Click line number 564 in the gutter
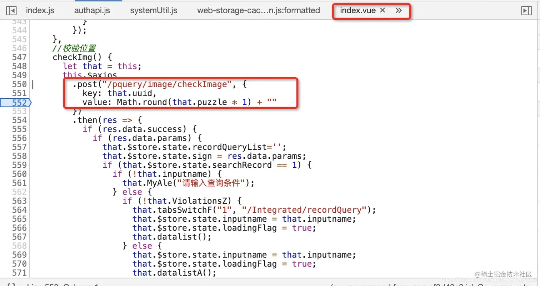The image size is (540, 286). (x=19, y=210)
